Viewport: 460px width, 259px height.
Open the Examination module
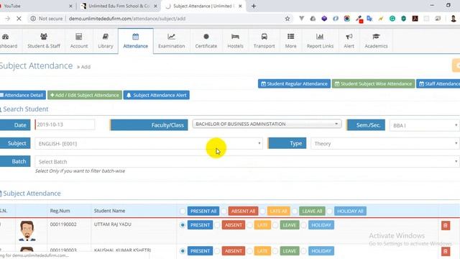pyautogui.click(x=171, y=41)
